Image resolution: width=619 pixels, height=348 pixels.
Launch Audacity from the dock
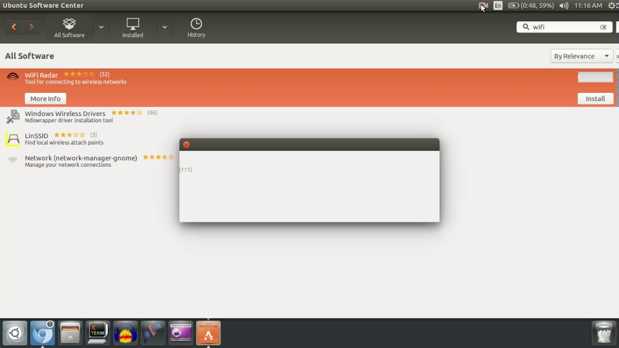[x=125, y=333]
